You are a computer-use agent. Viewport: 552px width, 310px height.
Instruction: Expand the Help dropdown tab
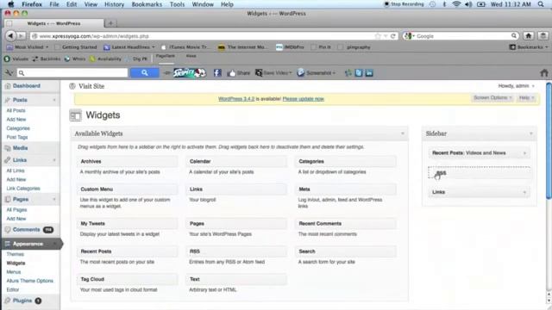526,97
